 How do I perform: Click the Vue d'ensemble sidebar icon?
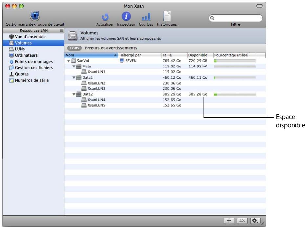(11, 37)
